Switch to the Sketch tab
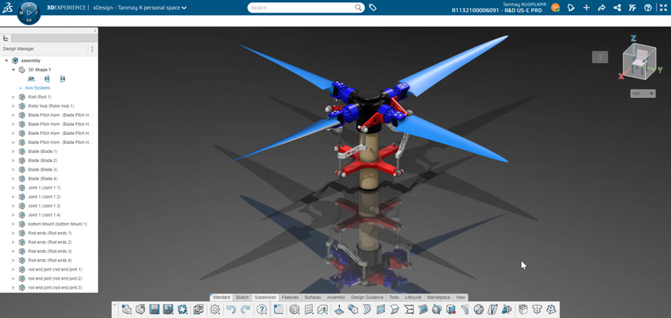The height and width of the screenshot is (318, 671). click(243, 298)
